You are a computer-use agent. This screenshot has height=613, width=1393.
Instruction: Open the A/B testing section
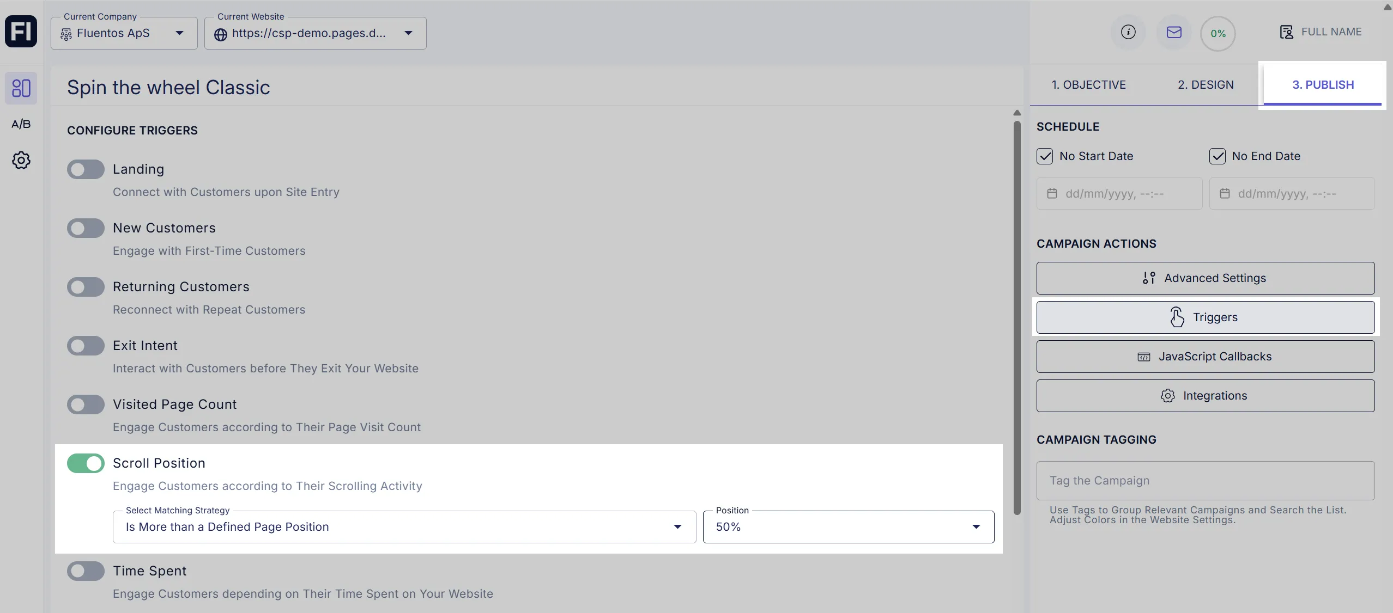[21, 123]
